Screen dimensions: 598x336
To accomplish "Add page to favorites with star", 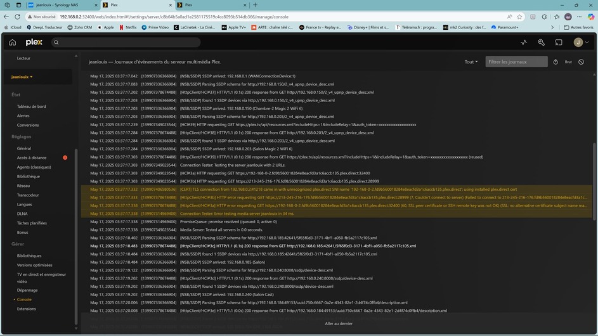I will pyautogui.click(x=519, y=16).
